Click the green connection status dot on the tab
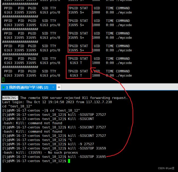The height and width of the screenshot is (172, 178). (4, 87)
